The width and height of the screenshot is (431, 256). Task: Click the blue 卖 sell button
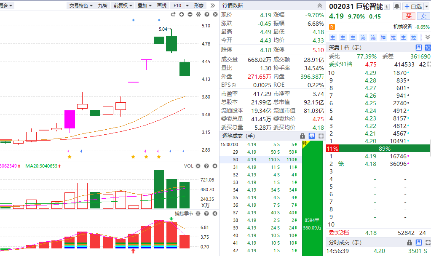pyautogui.click(x=422, y=16)
